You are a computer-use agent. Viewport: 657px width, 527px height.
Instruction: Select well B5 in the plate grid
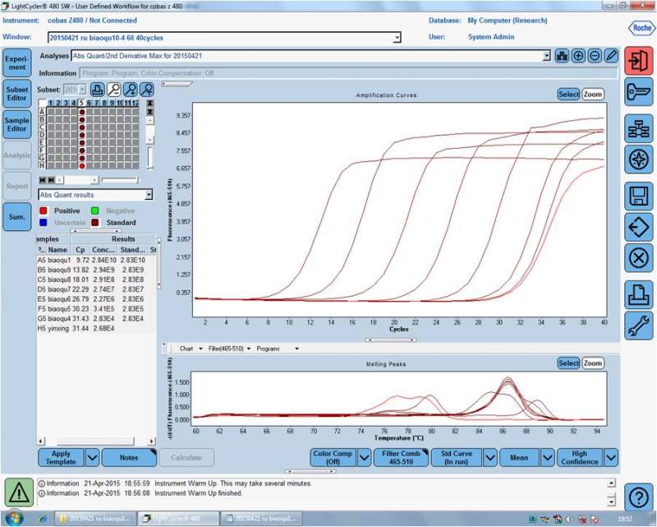coord(82,119)
